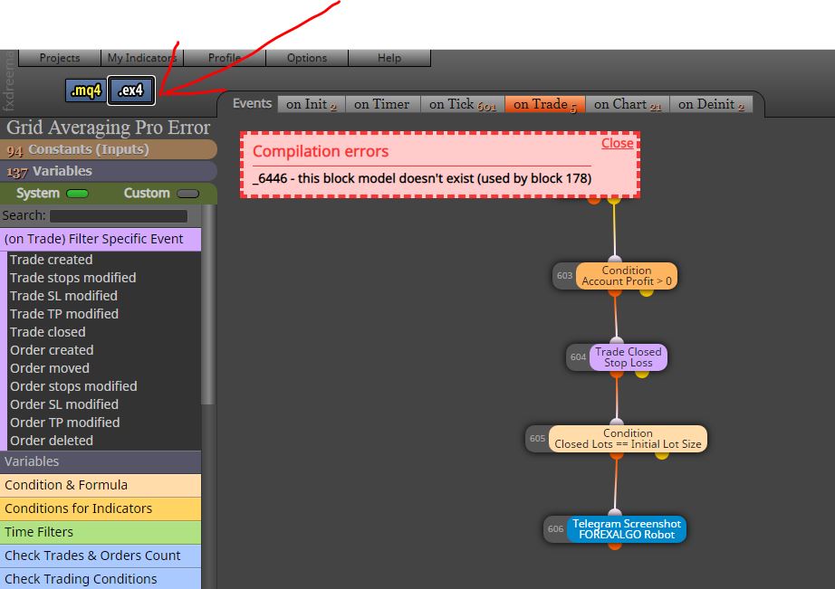Viewport: 835px width, 589px height.
Task: Select Condition Account Profit > 0 block
Action: (627, 276)
